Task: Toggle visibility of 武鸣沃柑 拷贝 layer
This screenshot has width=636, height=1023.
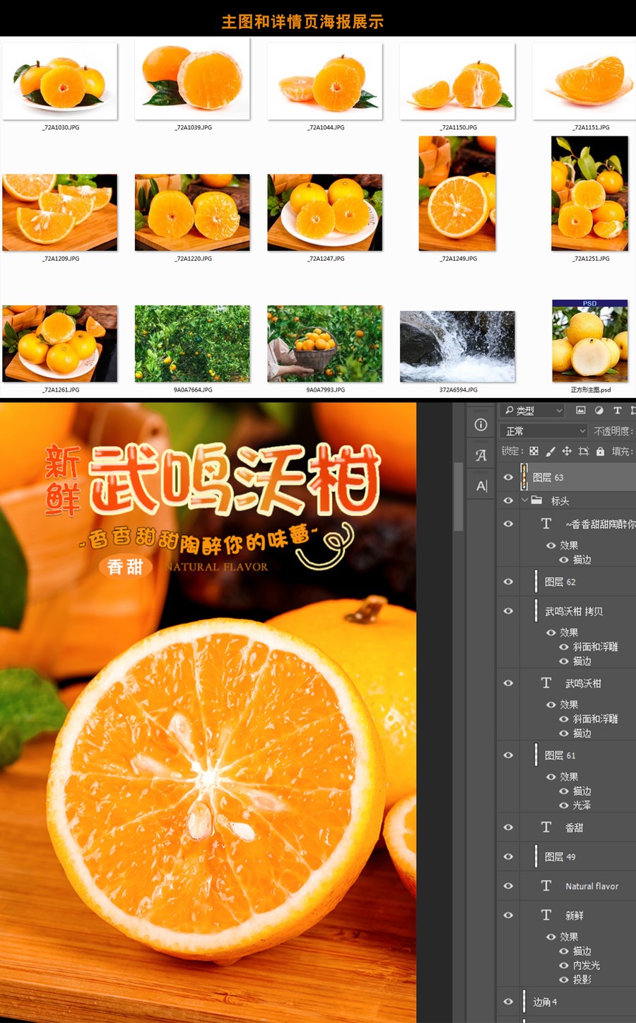Action: (x=508, y=611)
